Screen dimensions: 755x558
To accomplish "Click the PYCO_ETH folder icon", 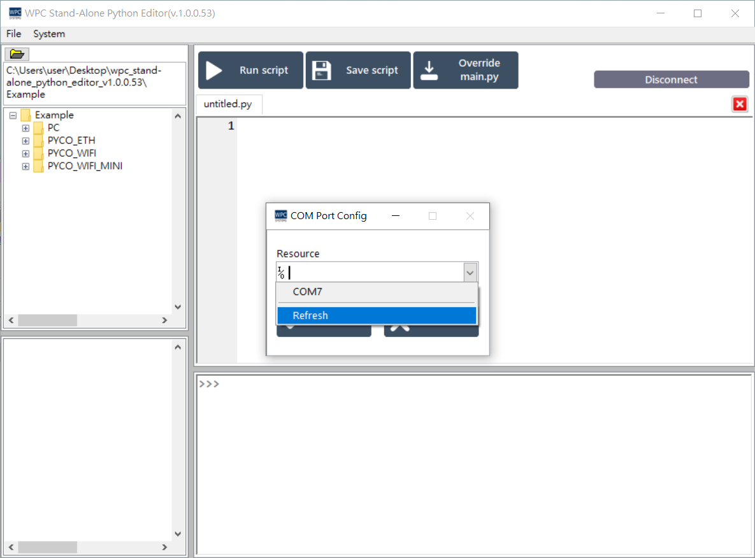I will (x=38, y=141).
